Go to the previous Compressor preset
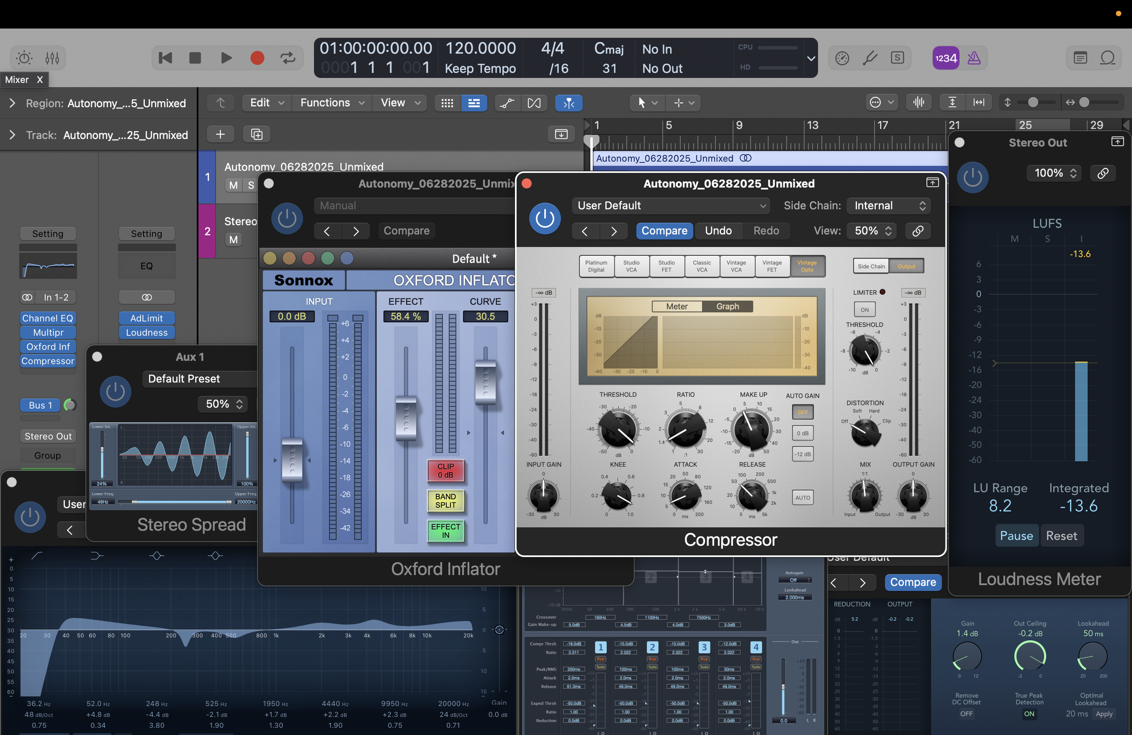 [585, 231]
